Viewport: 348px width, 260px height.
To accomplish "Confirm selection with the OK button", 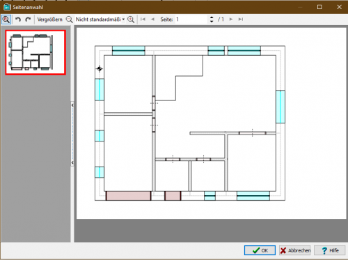I will tap(260, 250).
